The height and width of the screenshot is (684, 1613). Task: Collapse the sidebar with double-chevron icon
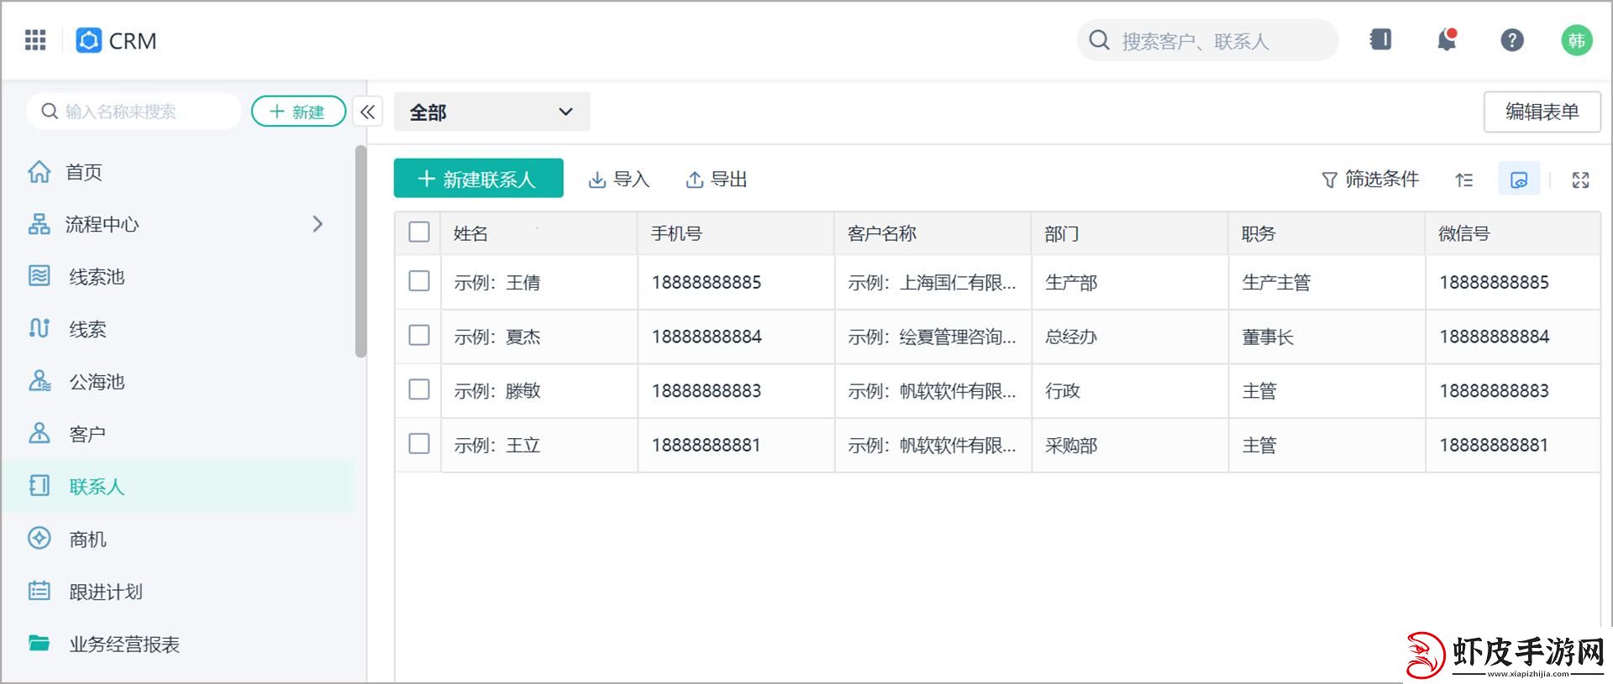pyautogui.click(x=368, y=112)
